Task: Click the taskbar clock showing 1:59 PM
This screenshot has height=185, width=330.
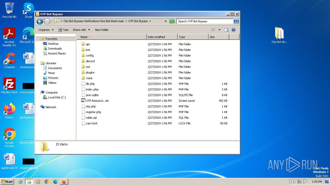Action: (x=317, y=182)
